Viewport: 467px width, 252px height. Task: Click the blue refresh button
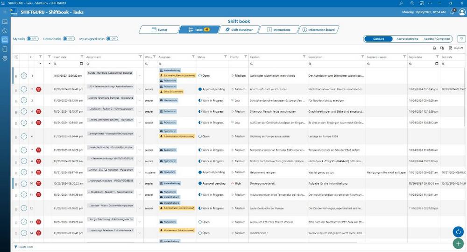(x=457, y=231)
